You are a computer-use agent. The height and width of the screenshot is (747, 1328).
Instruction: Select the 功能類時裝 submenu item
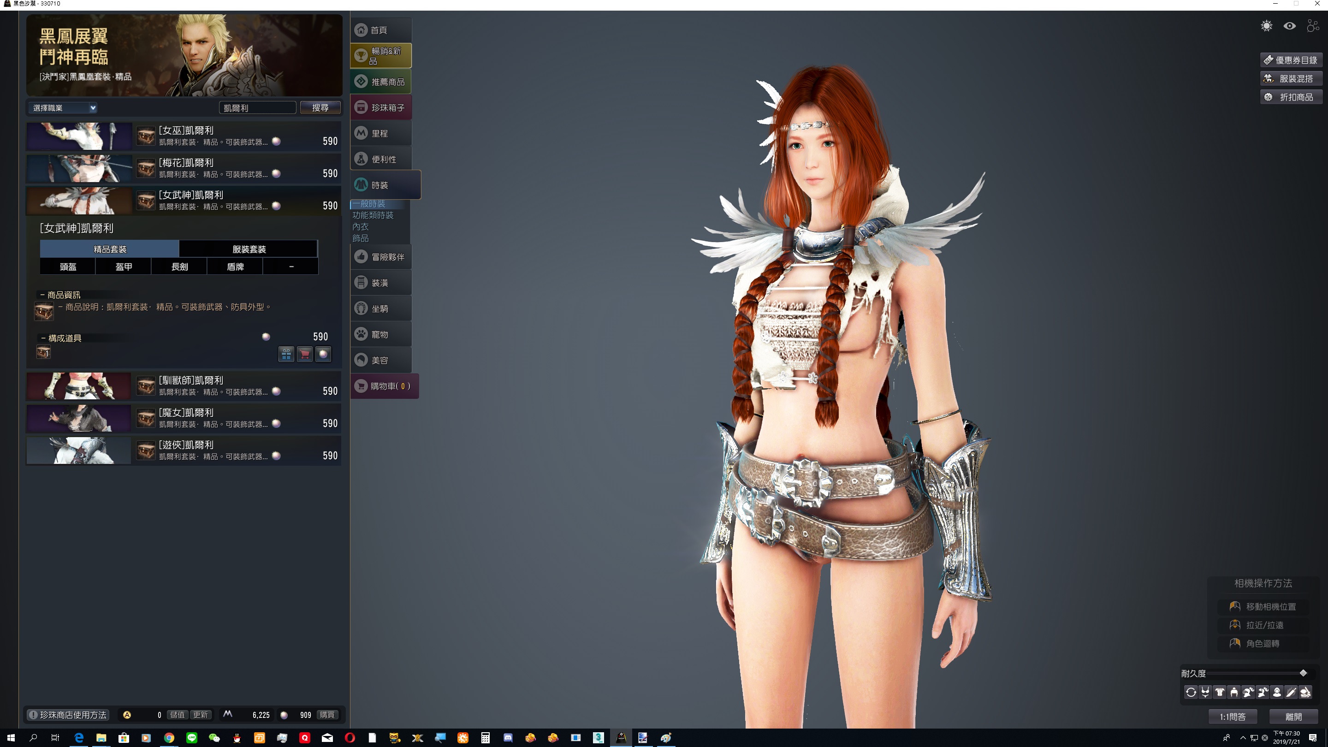[x=373, y=215]
